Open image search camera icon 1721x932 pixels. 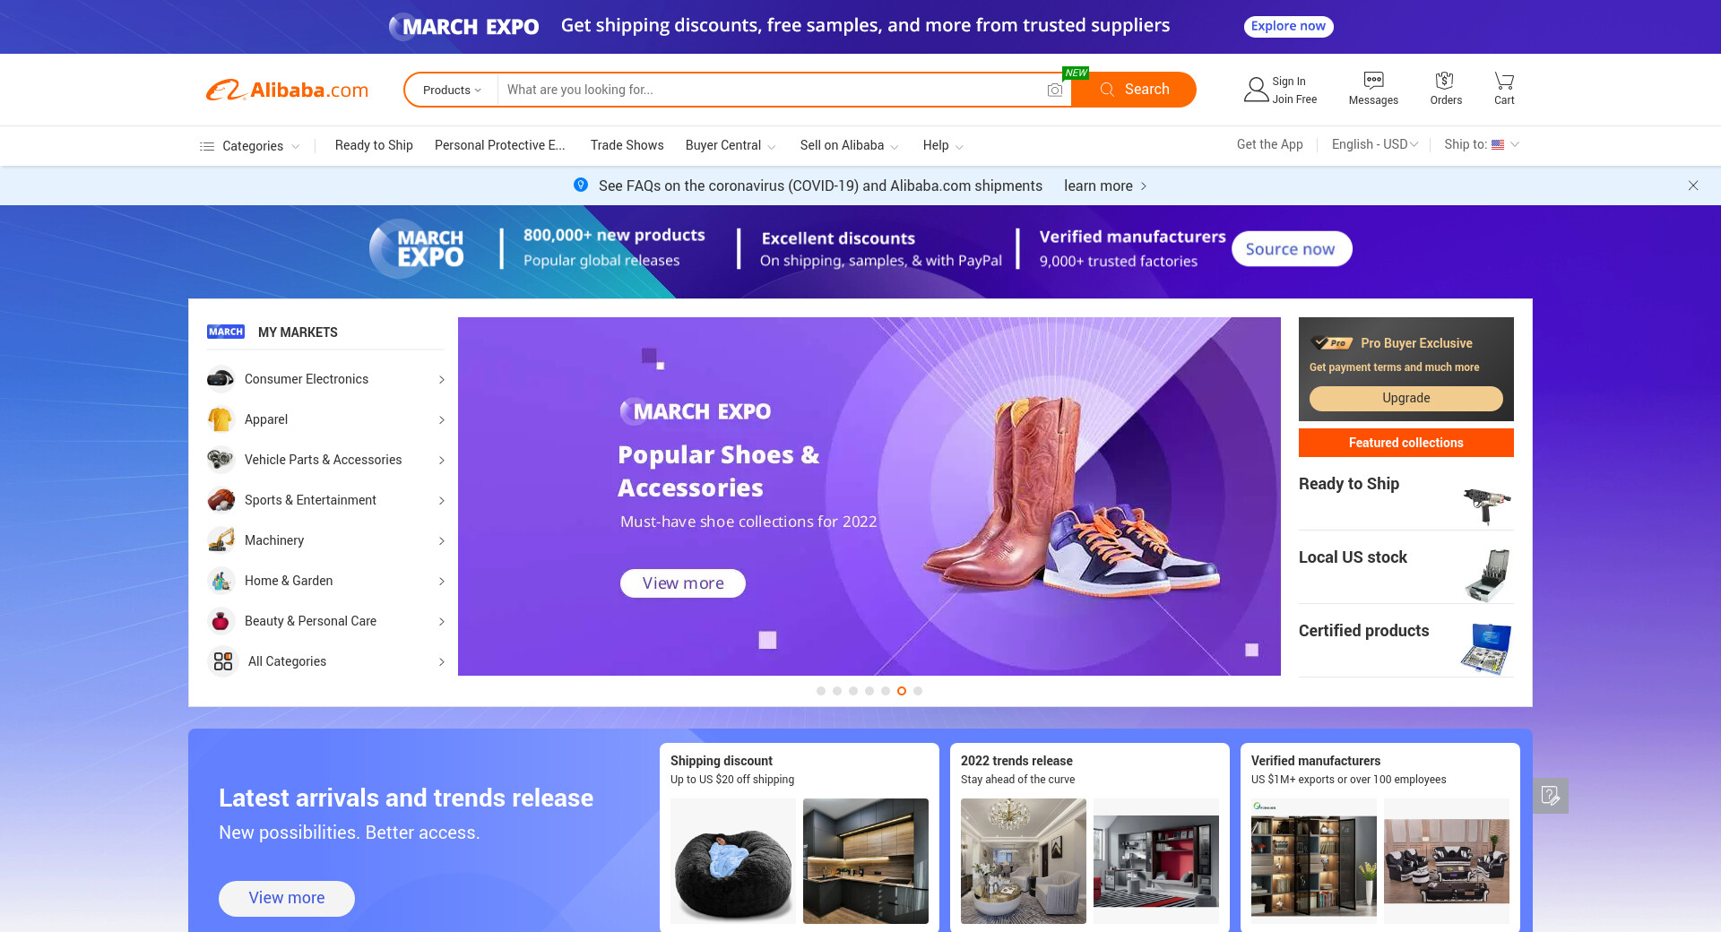(x=1055, y=90)
